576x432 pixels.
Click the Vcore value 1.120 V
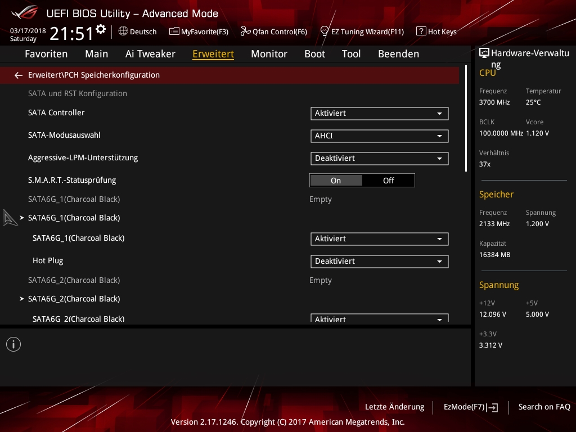click(x=537, y=133)
